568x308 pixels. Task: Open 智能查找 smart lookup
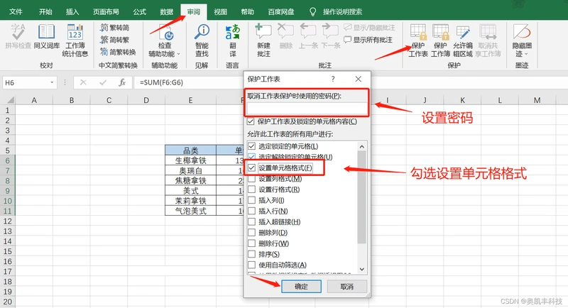point(202,40)
